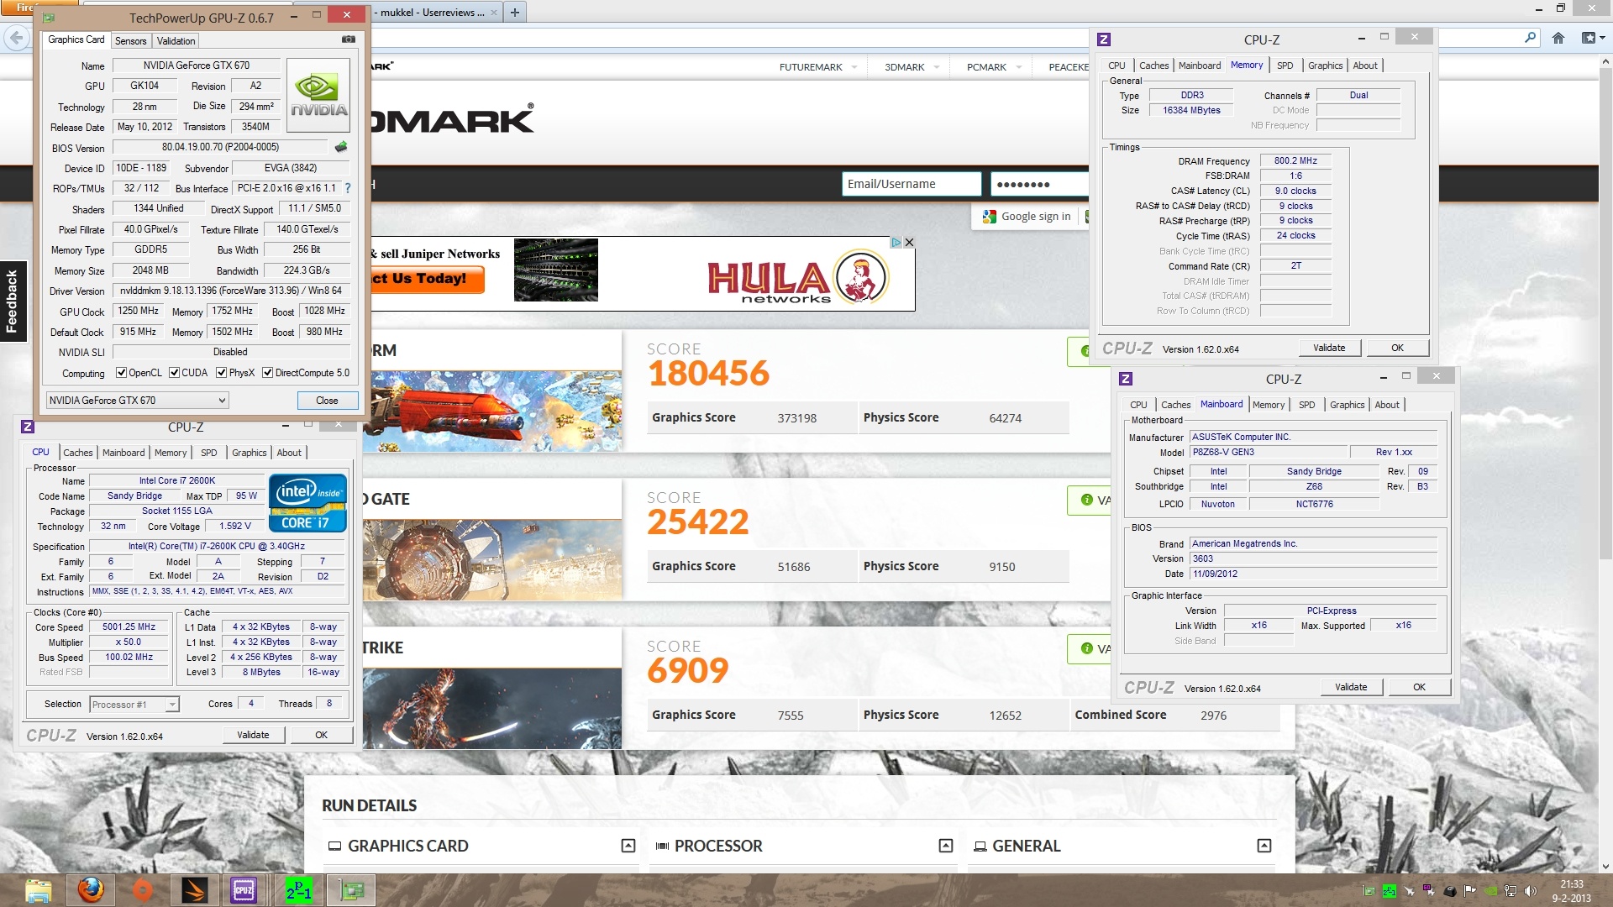
Task: Collapse the GENERAL details section
Action: point(1264,846)
